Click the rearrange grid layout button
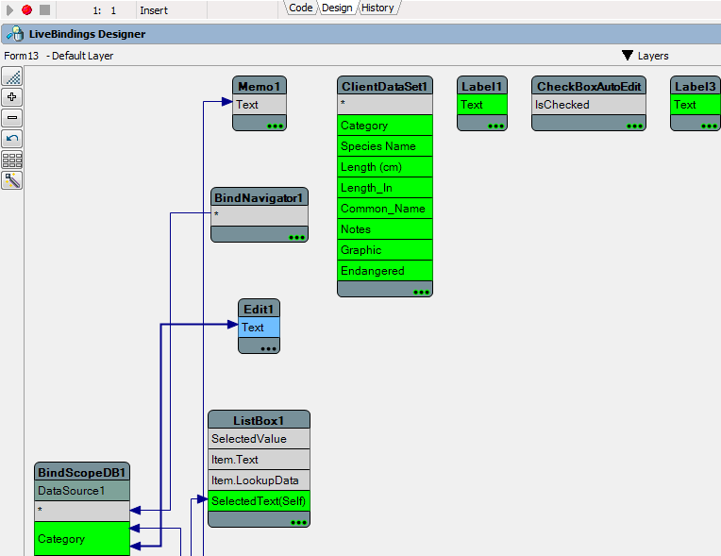Screen dimensions: 721x556 [x=12, y=160]
